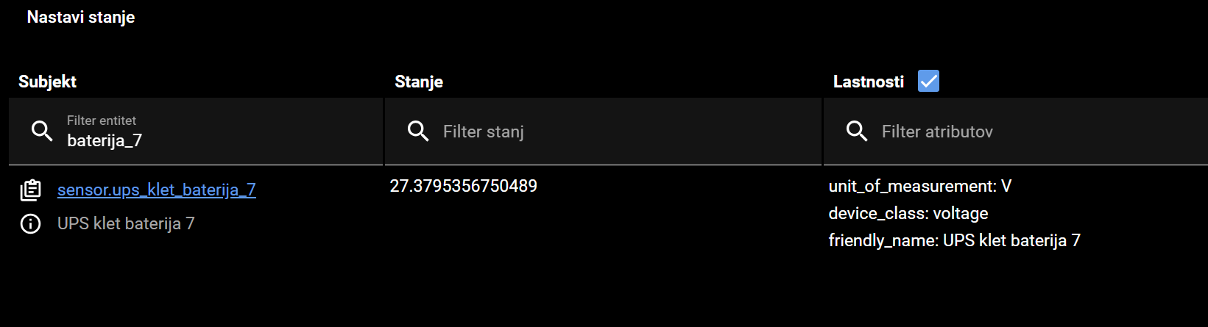Click the Filter entitet floating label
Image resolution: width=1208 pixels, height=327 pixels.
pos(102,120)
